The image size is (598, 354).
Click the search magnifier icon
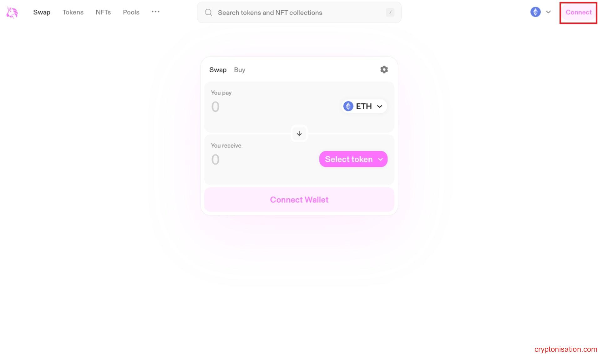(208, 12)
